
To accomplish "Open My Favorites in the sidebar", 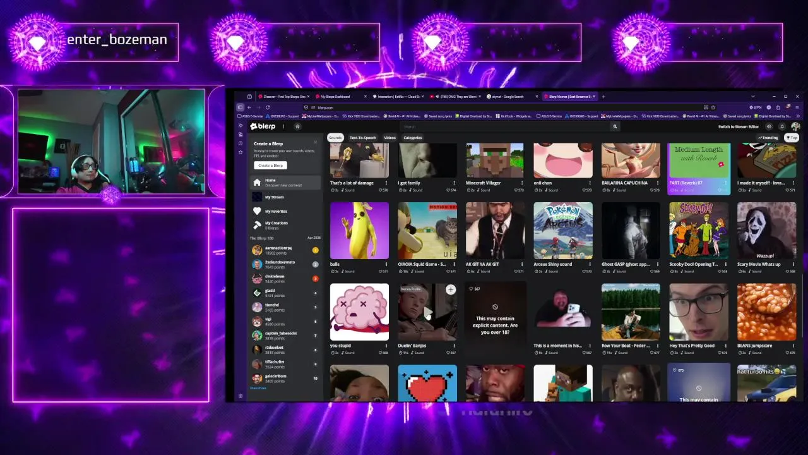I will click(x=284, y=211).
